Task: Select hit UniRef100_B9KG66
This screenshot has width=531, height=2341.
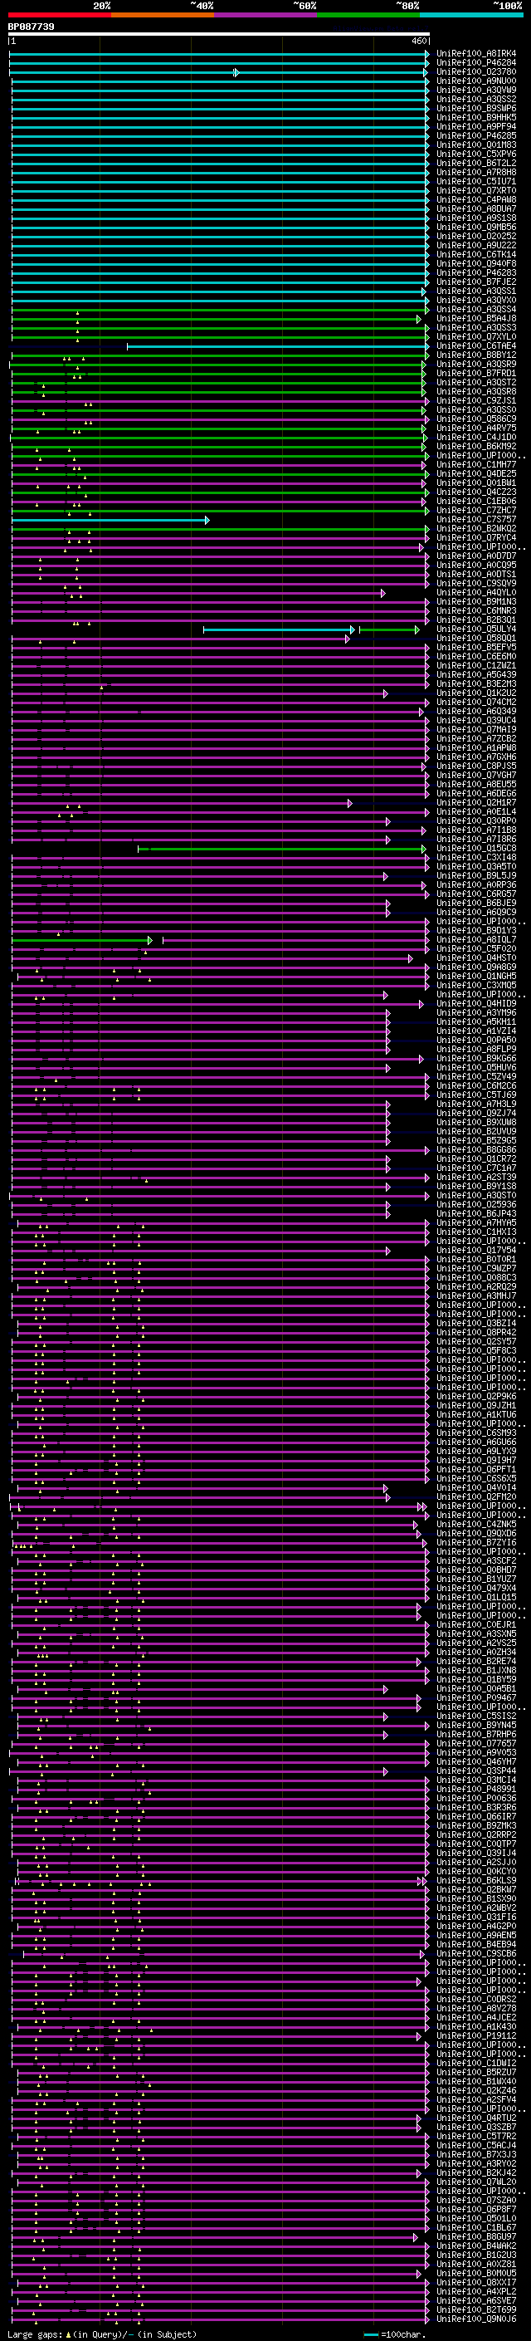Action: pyautogui.click(x=476, y=1059)
